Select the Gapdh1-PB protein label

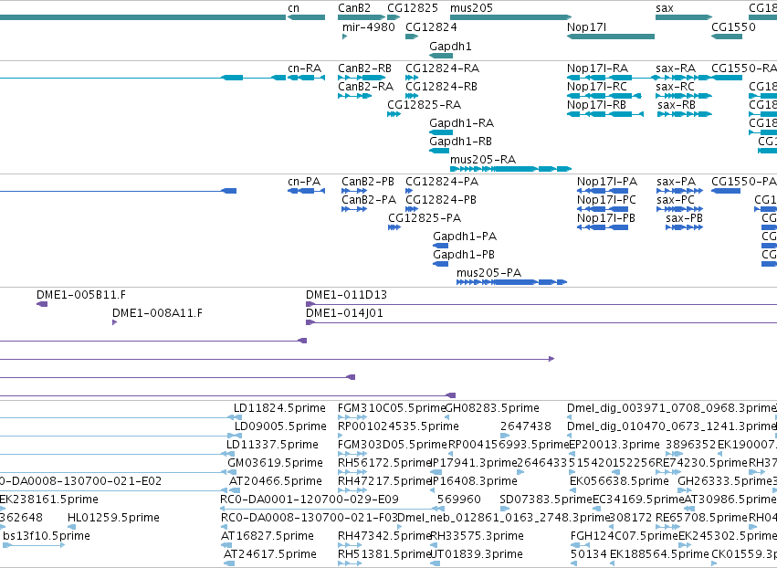[x=463, y=255]
